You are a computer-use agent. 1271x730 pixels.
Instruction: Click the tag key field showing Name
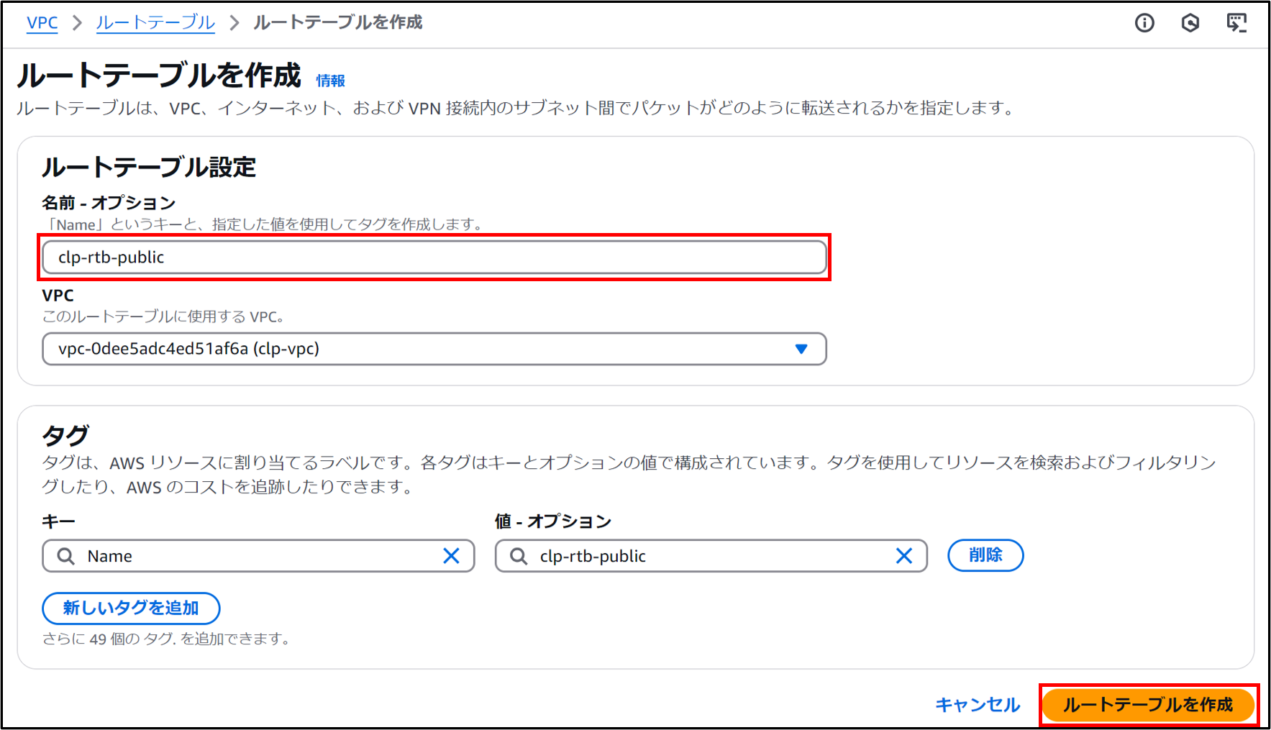tap(259, 556)
